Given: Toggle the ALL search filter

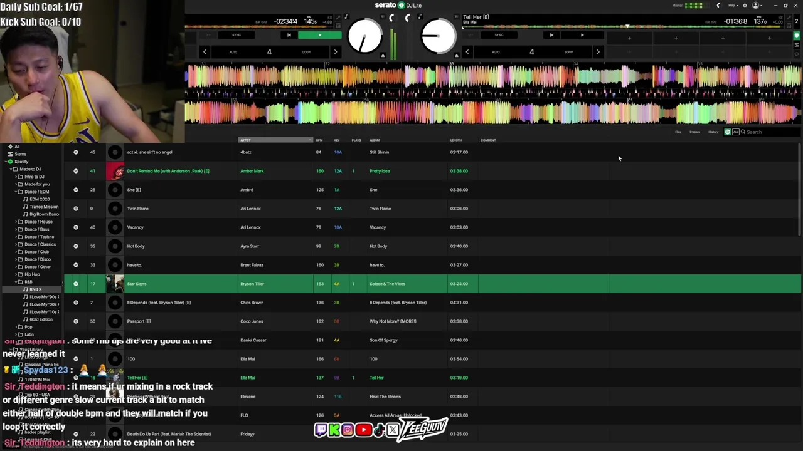Looking at the screenshot, I should point(735,132).
